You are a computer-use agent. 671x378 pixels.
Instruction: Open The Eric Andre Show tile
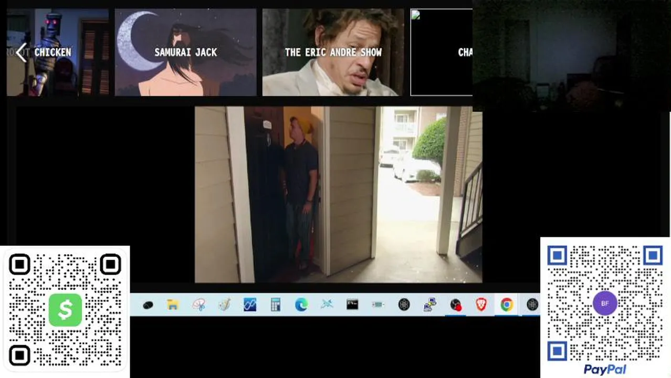pyautogui.click(x=333, y=52)
